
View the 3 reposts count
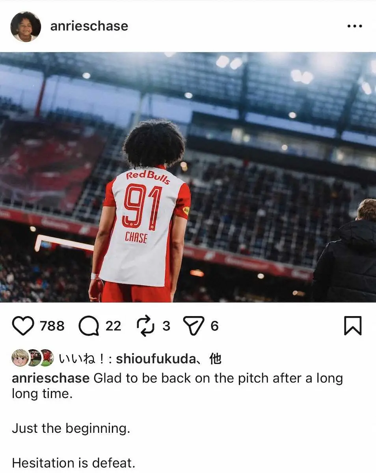(166, 326)
